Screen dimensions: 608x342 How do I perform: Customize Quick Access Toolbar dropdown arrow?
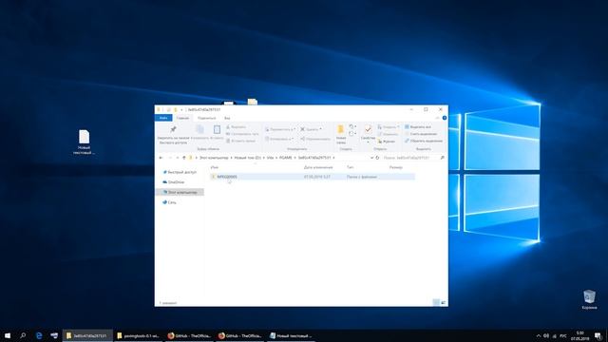181,110
